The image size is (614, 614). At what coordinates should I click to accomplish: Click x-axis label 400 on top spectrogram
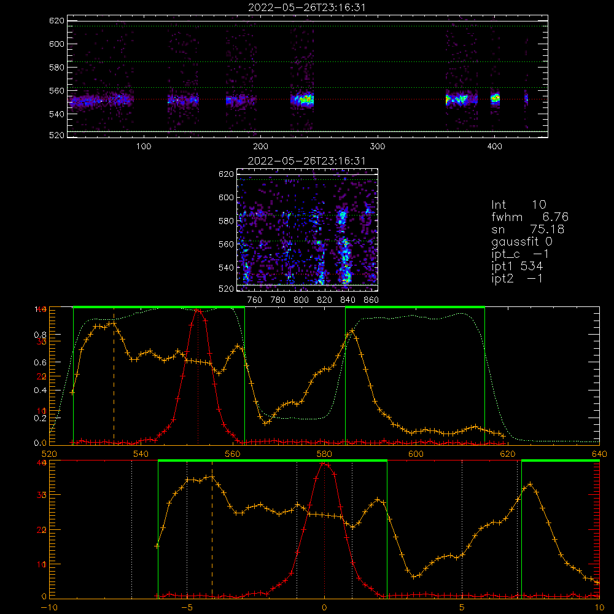[x=494, y=147]
